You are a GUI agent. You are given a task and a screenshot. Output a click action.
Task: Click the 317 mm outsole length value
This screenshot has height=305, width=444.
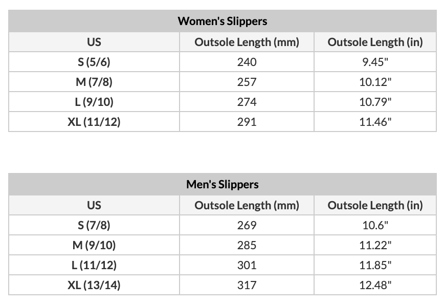(247, 285)
